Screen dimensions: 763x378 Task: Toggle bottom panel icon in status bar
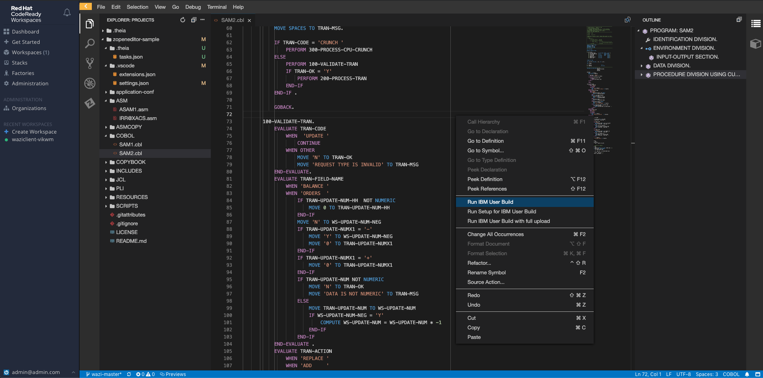click(757, 374)
